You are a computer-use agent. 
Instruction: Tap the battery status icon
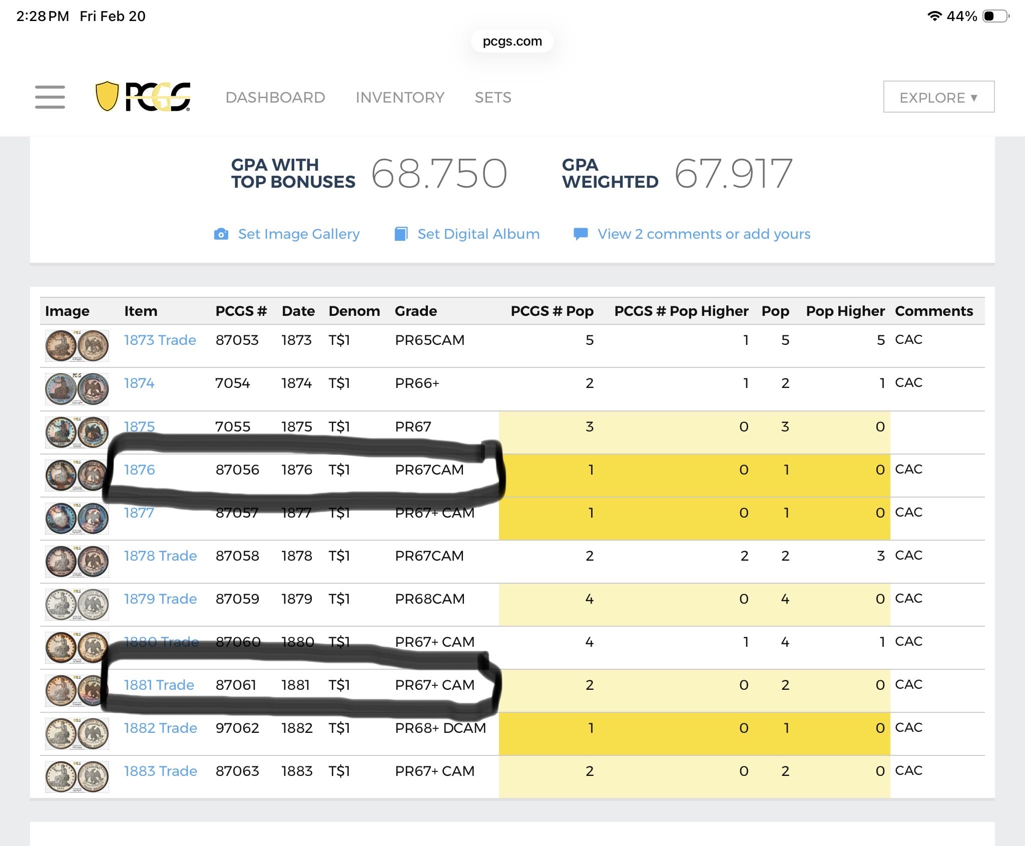click(x=995, y=16)
